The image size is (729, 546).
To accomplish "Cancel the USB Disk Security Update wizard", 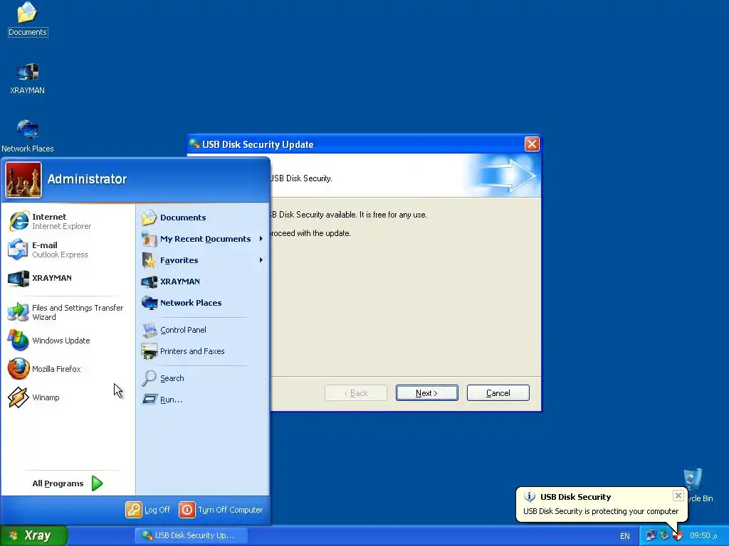I will (x=498, y=392).
